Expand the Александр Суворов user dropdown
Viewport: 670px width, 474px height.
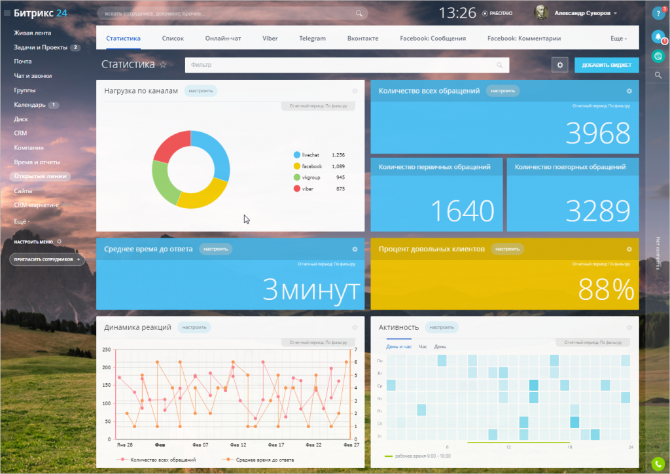[x=615, y=13]
